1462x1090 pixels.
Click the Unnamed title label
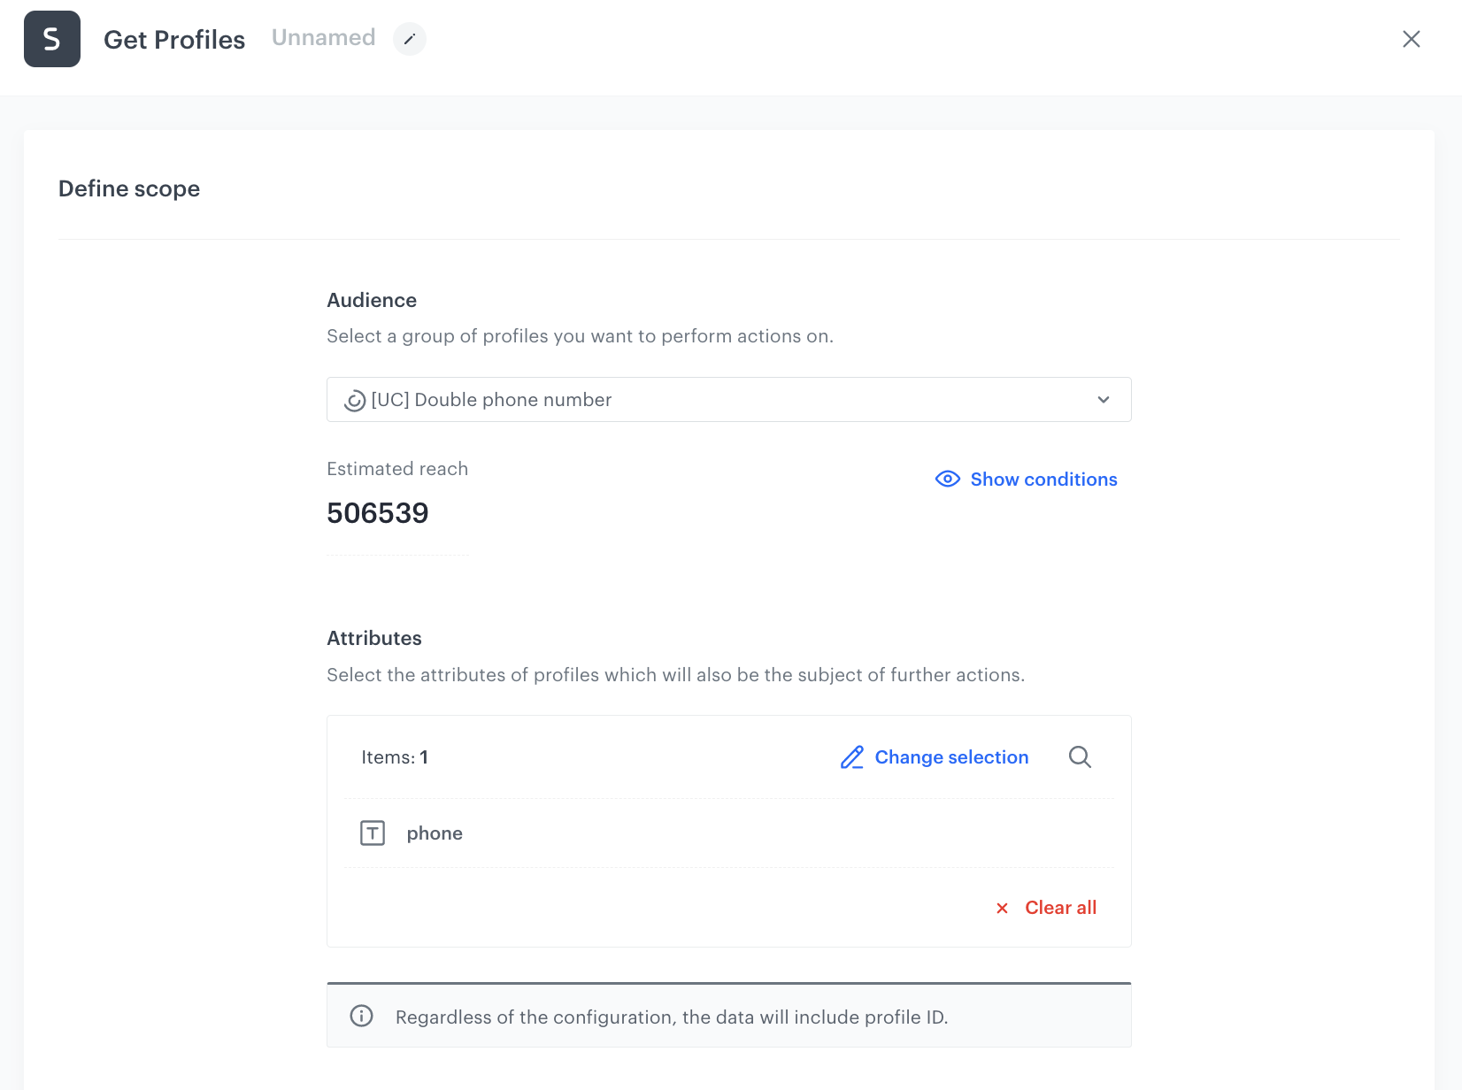tap(323, 37)
